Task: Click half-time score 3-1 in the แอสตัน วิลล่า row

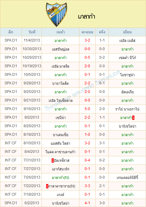Action: (x=102, y=143)
